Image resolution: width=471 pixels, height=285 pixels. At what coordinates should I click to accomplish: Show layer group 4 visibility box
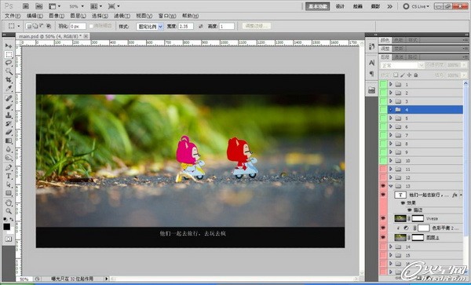(383, 110)
